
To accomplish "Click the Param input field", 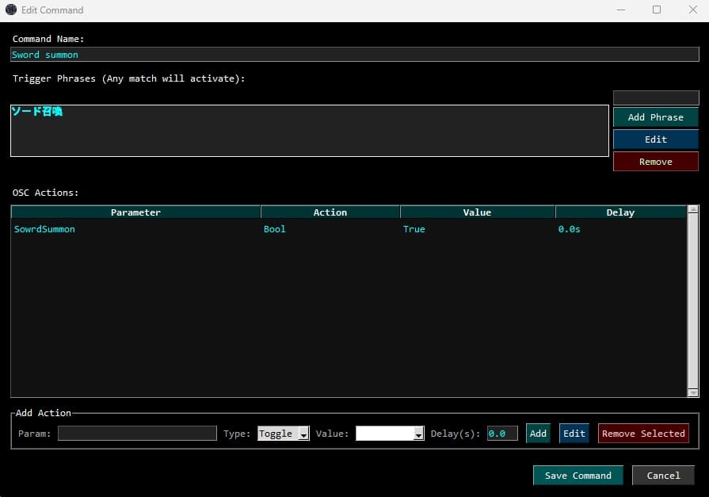I will (137, 434).
